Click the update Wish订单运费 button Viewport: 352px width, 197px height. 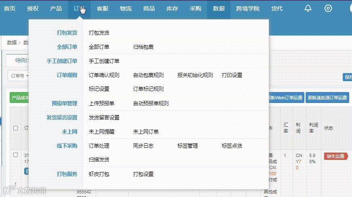point(287,98)
